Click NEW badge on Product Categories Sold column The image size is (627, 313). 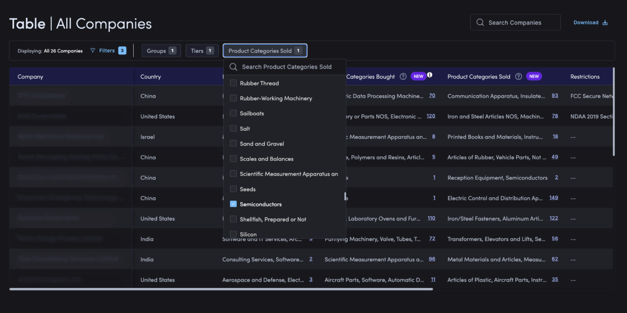(x=534, y=76)
